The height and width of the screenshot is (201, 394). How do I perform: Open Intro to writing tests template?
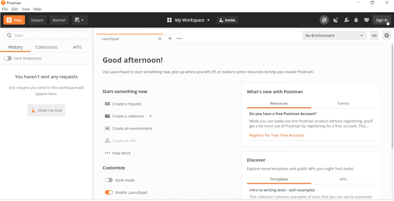282,190
